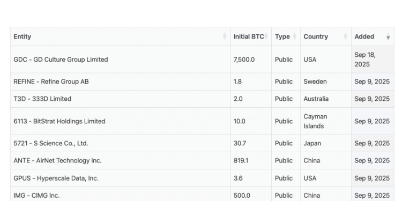Sort table by Entity column sort arrows
Image resolution: width=402 pixels, height=201 pixels.
coord(225,36)
